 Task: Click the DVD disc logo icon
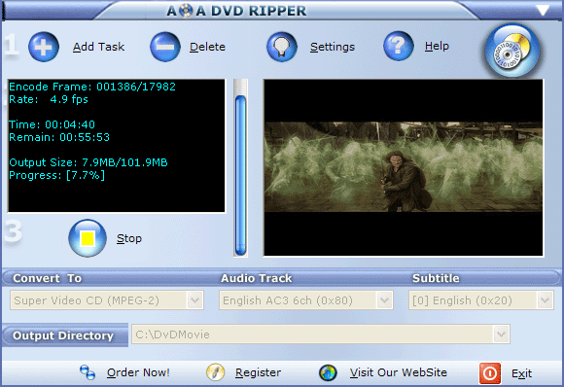click(x=512, y=51)
